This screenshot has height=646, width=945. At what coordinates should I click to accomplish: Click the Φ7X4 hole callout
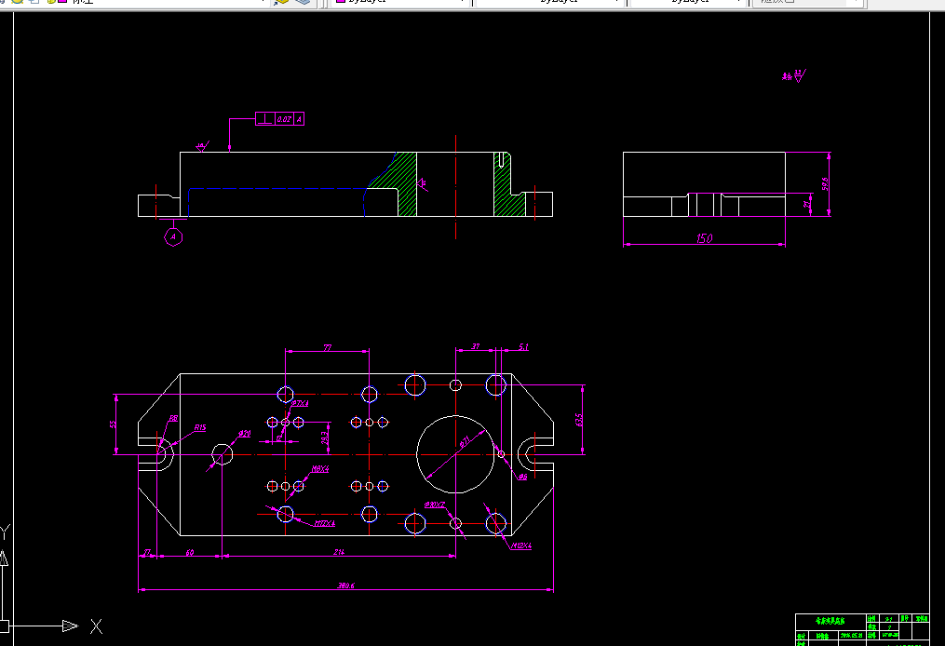(x=300, y=403)
